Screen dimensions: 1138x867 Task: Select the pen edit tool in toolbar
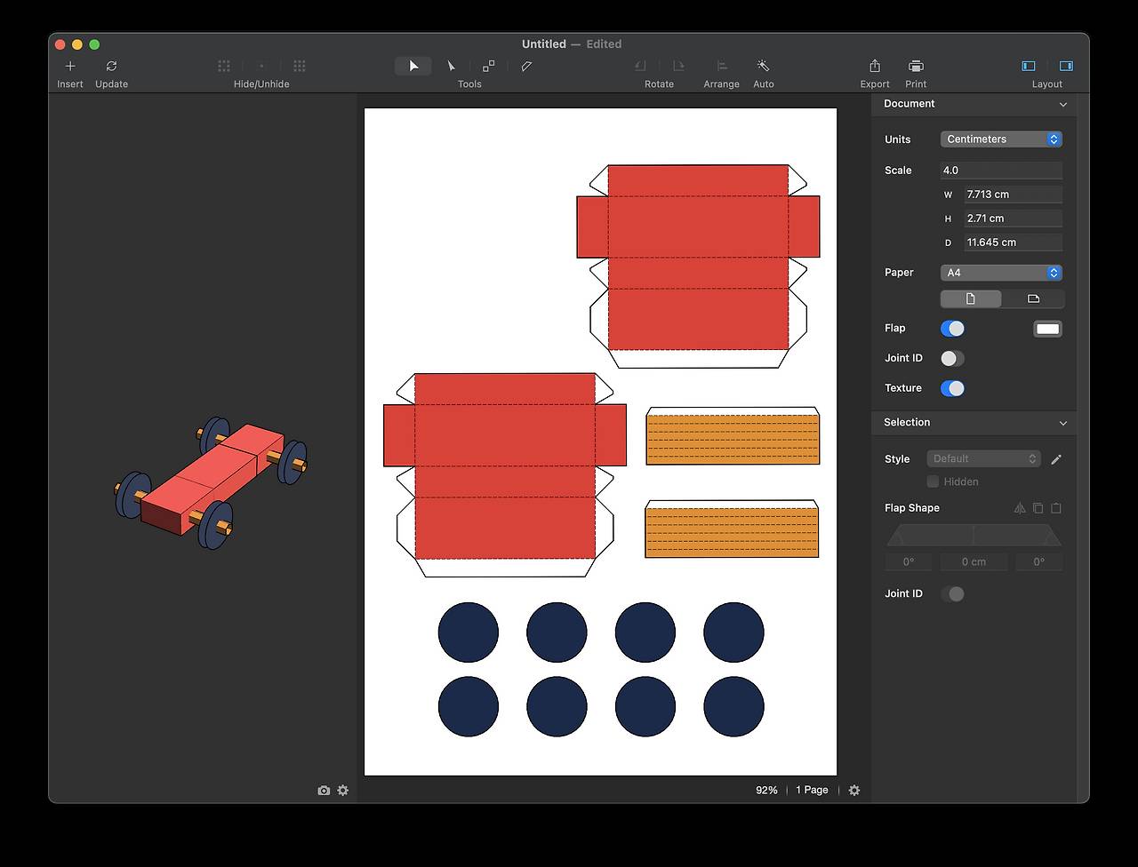coord(526,67)
